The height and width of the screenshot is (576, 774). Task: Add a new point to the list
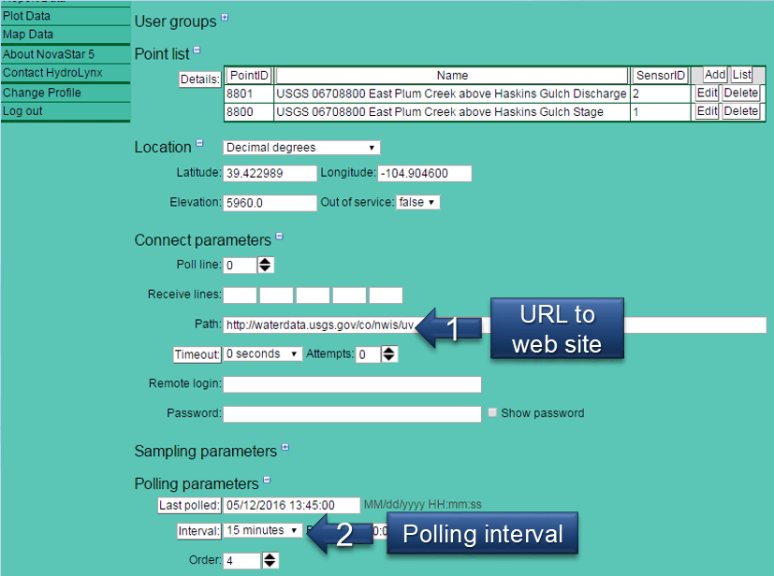(713, 75)
